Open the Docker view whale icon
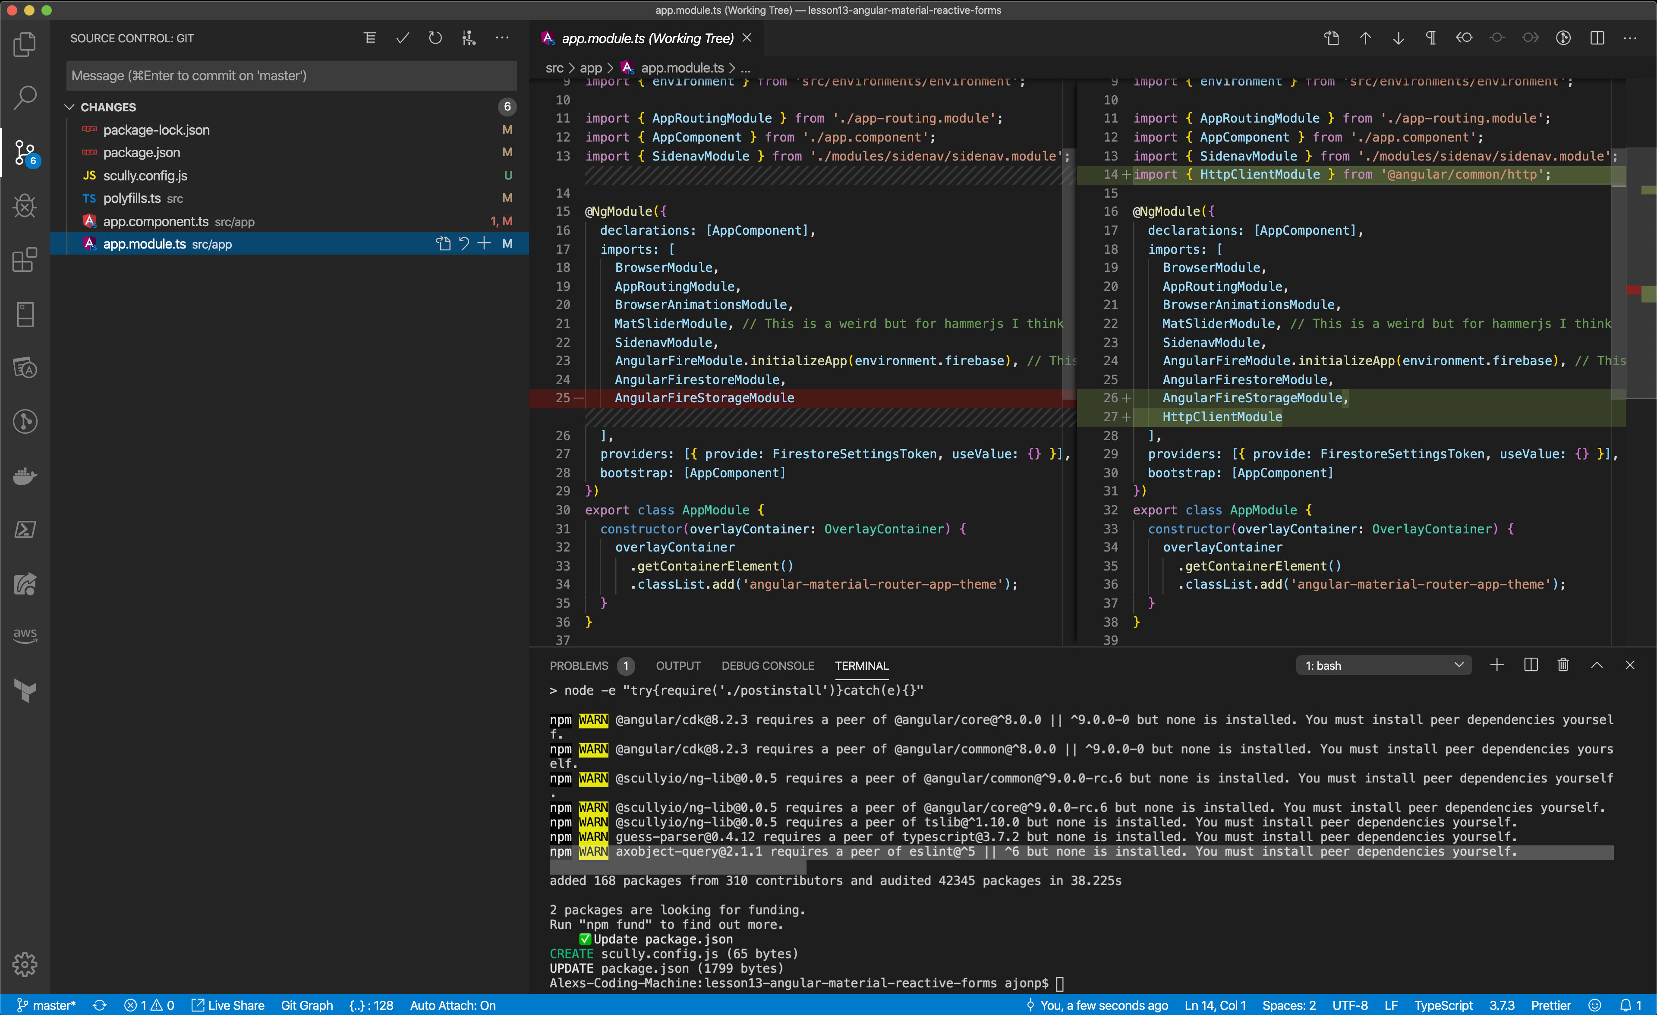Image resolution: width=1657 pixels, height=1015 pixels. (x=25, y=476)
